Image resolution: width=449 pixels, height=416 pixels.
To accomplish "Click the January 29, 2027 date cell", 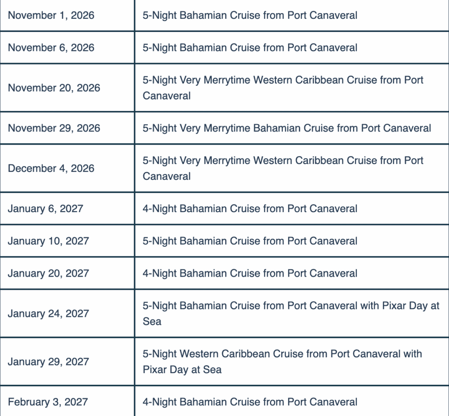I will tap(48, 362).
